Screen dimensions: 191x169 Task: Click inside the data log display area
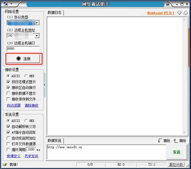(115, 76)
